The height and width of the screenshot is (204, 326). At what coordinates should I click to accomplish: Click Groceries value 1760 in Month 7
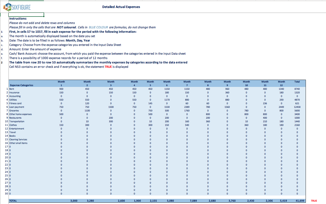tap(187, 111)
